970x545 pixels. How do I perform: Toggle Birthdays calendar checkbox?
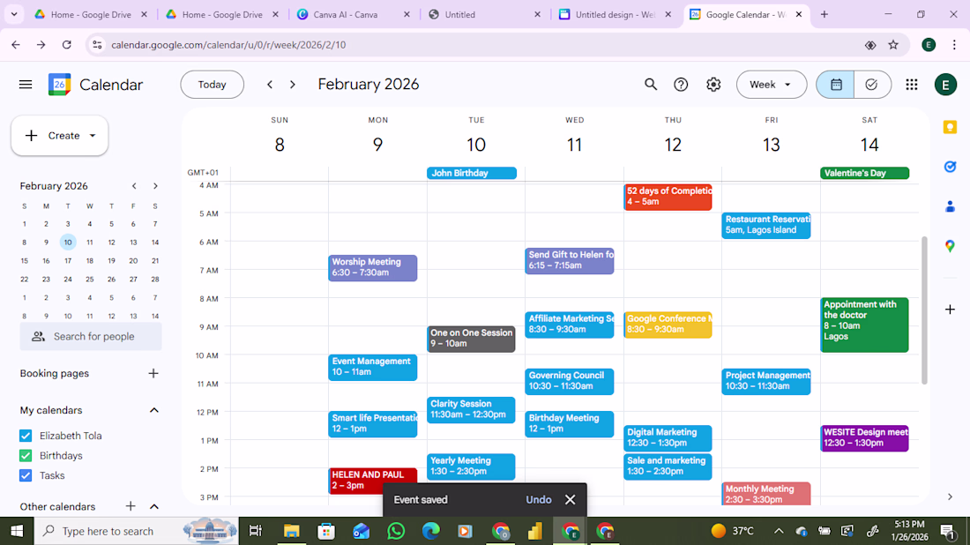[x=26, y=455]
